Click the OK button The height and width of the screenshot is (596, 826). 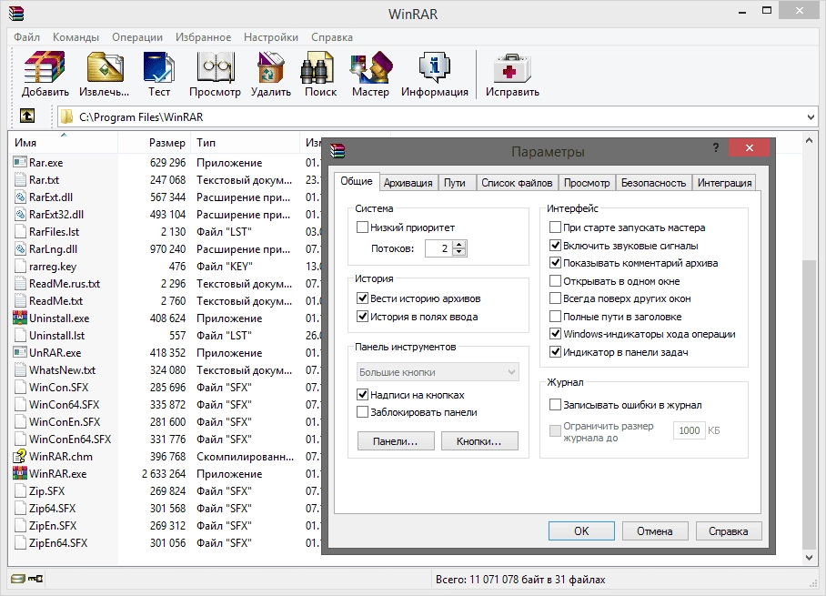pos(581,530)
